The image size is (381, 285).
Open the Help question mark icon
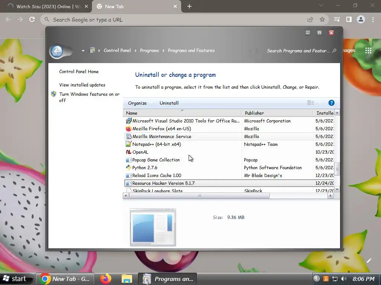pyautogui.click(x=331, y=103)
